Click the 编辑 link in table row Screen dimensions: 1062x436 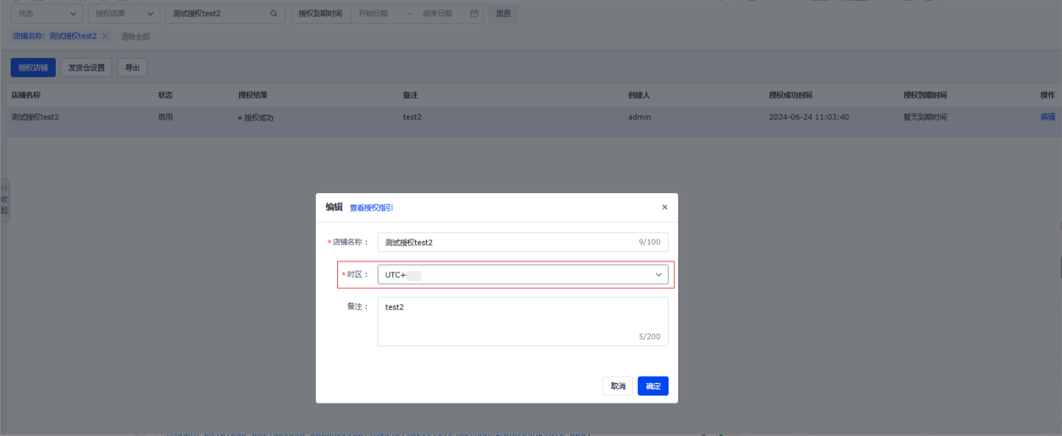point(1047,117)
